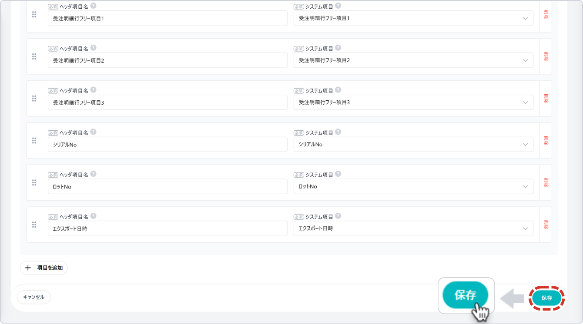Delete the エクスポート日時 row

click(x=546, y=225)
